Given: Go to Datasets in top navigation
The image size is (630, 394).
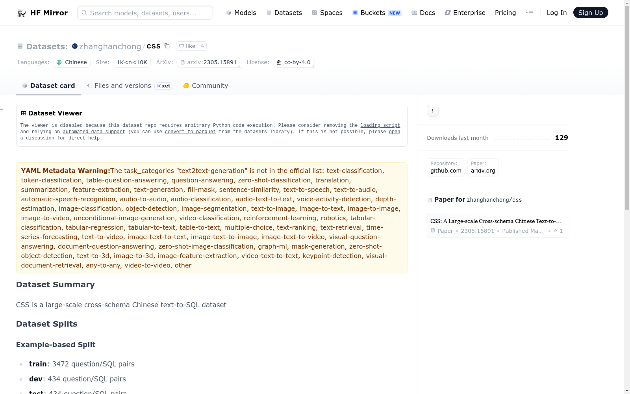Looking at the screenshot, I should [x=284, y=13].
